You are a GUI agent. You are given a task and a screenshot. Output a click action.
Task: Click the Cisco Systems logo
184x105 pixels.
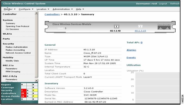(164, 27)
